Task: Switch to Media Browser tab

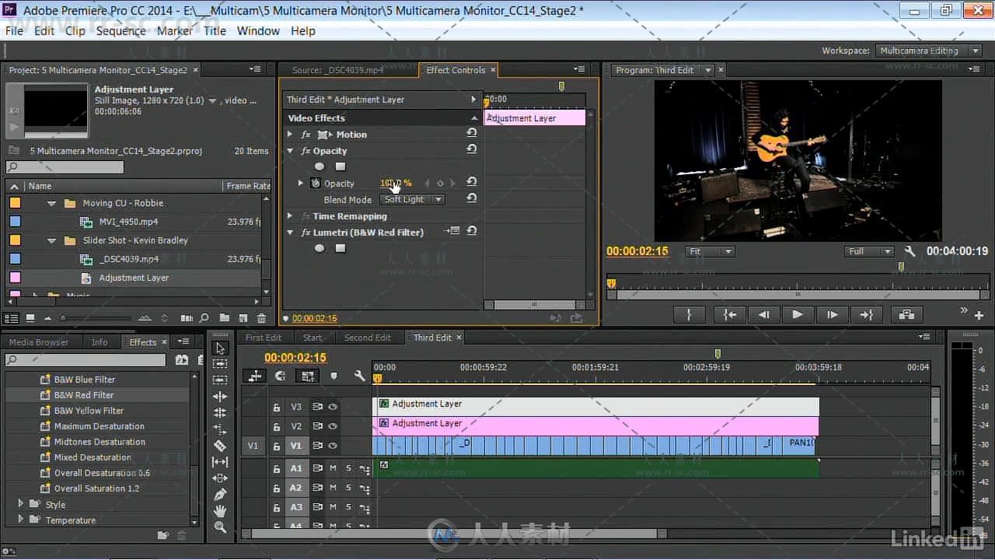Action: click(x=39, y=342)
